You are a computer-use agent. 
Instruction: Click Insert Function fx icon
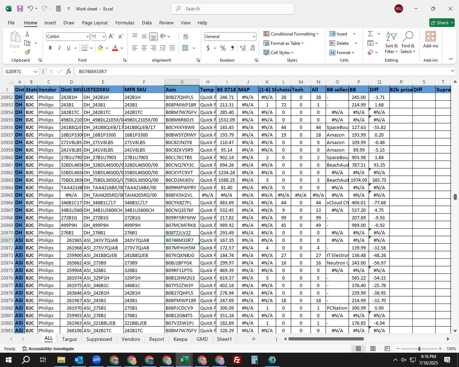69,71
